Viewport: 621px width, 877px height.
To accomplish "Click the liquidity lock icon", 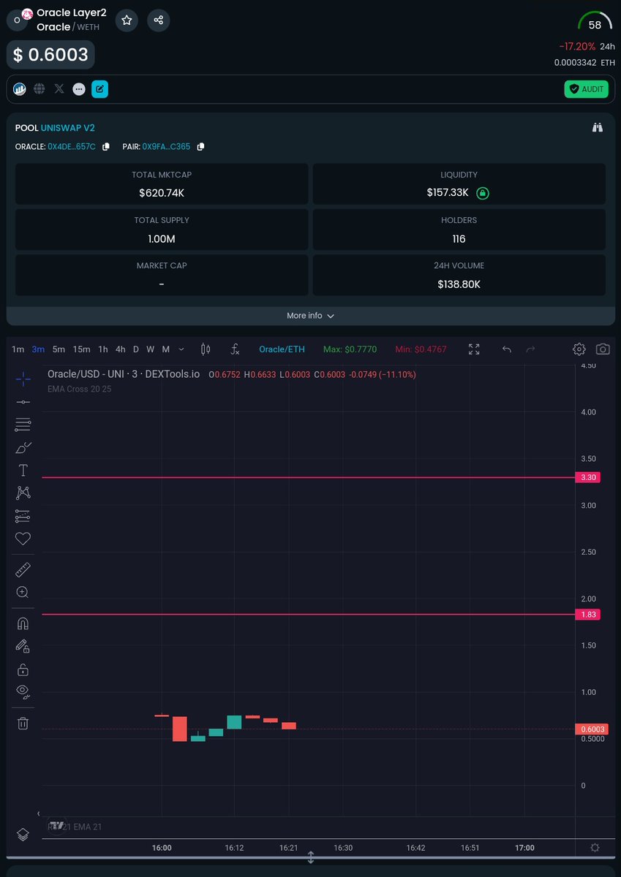I will tap(483, 194).
